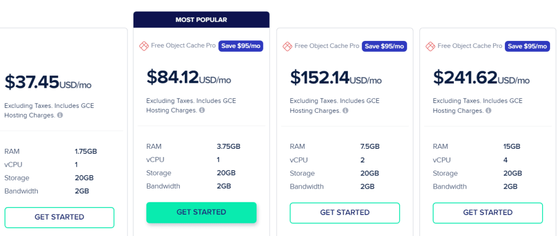The image size is (560, 236).
Task: Select Get Started on the Most Popular plan
Action: tap(201, 213)
